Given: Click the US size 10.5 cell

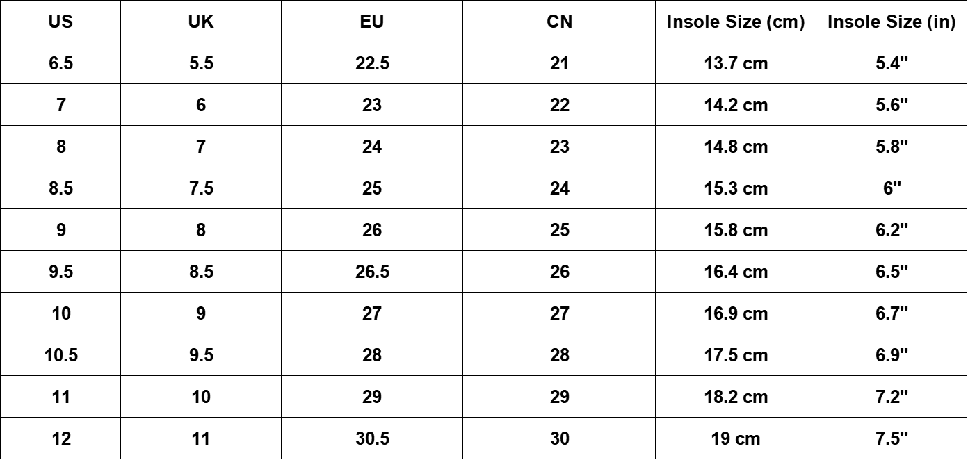Looking at the screenshot, I should click(x=60, y=355).
